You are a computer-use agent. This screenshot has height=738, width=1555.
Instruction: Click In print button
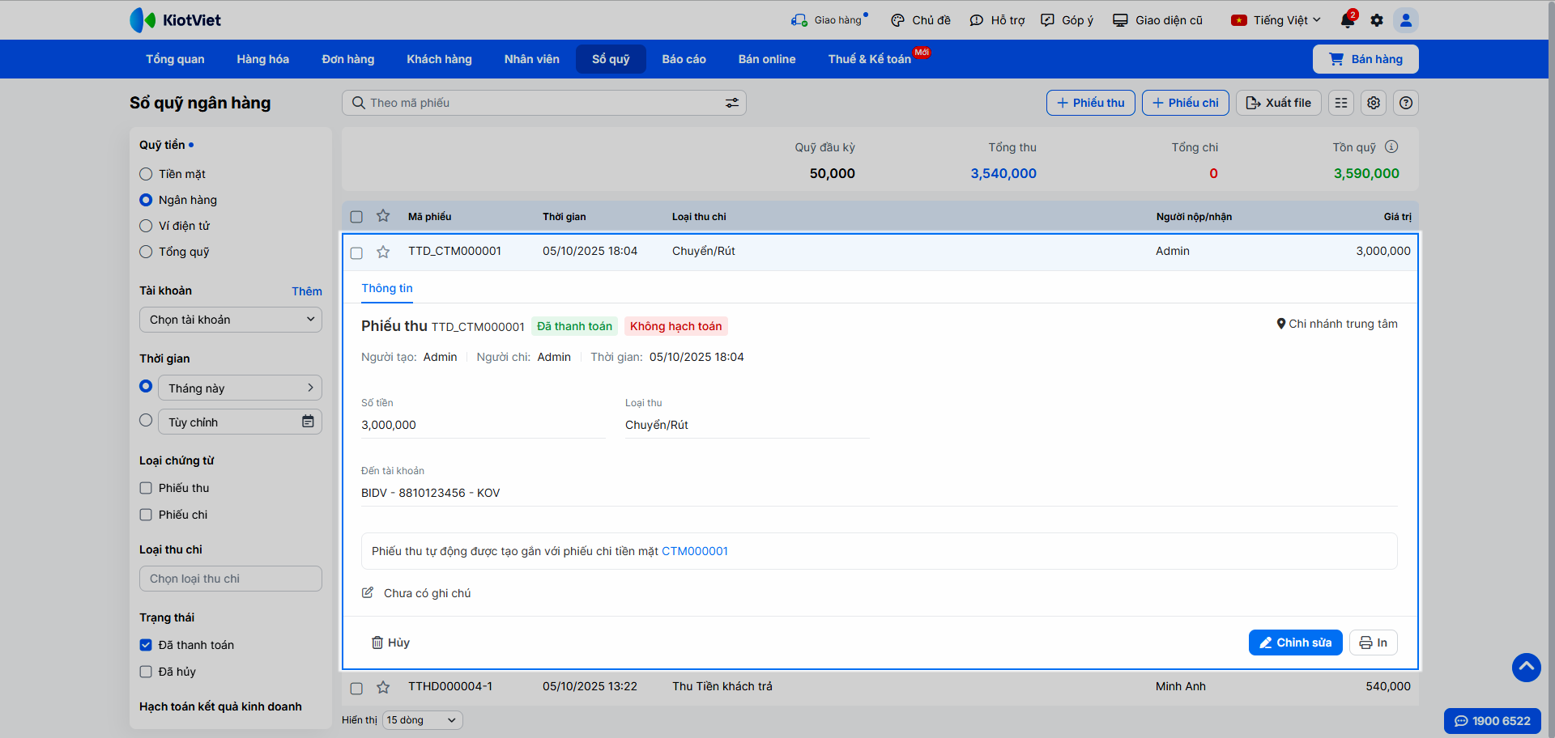pos(1374,643)
